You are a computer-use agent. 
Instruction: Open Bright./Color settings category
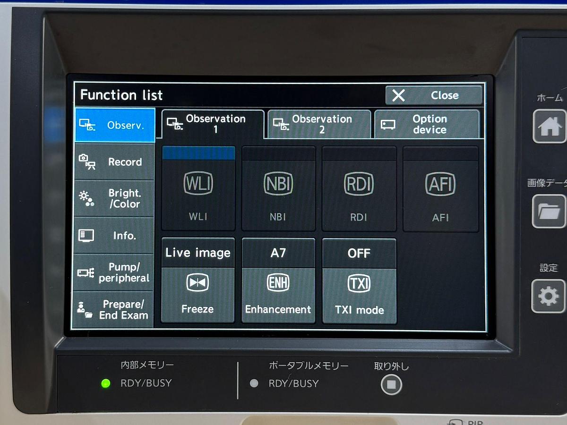(x=114, y=199)
